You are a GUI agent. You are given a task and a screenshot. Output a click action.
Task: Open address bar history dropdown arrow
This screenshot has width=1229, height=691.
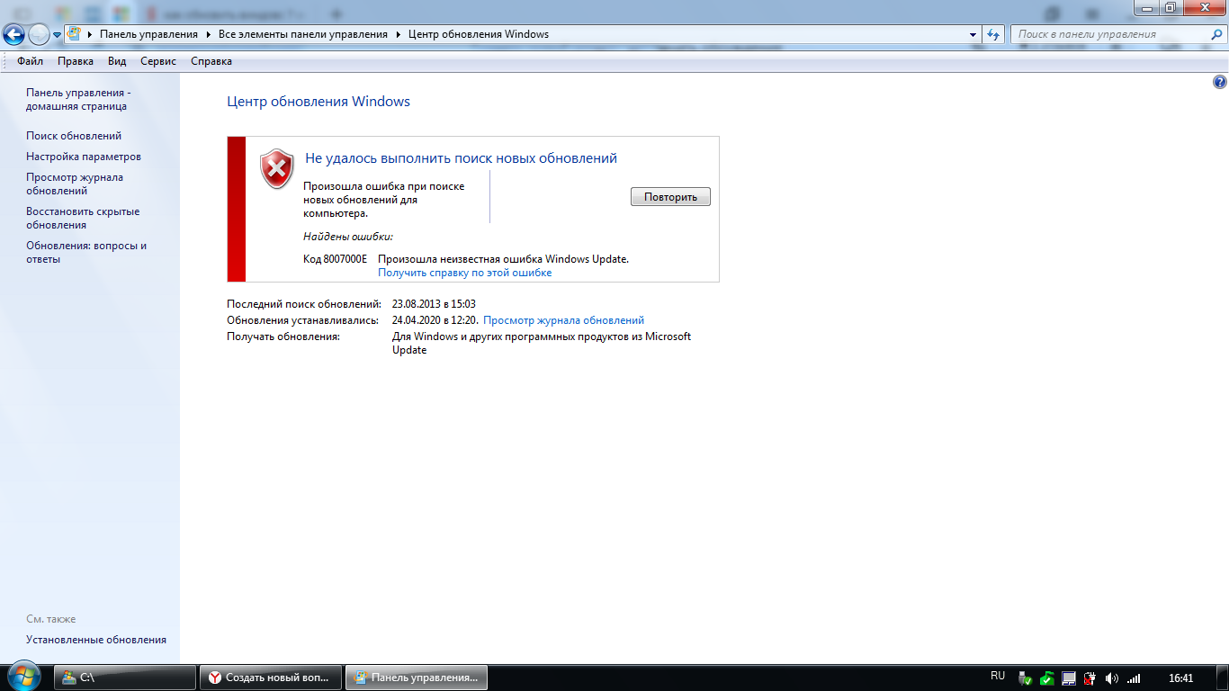coord(973,34)
